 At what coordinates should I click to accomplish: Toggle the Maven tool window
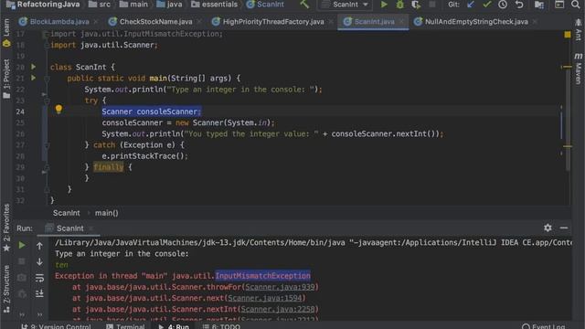578,69
